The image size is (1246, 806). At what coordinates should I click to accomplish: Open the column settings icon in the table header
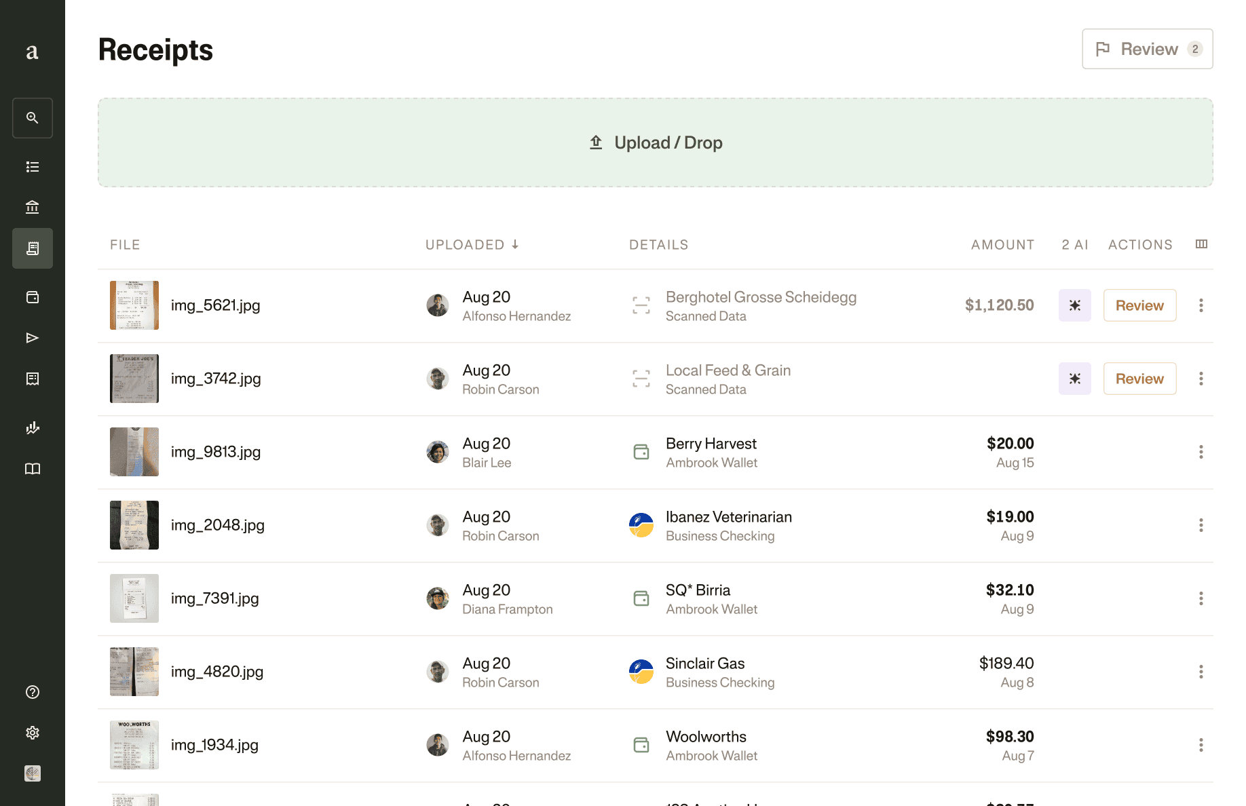click(1201, 244)
